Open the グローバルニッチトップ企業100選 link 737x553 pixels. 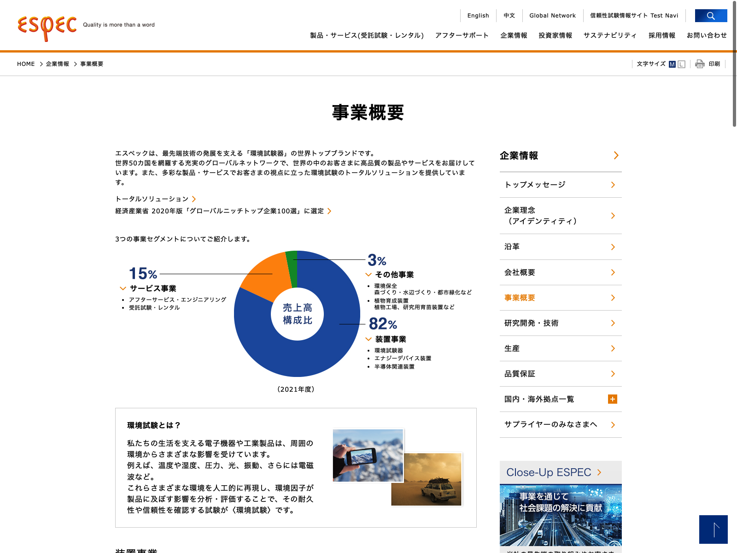coord(219,211)
